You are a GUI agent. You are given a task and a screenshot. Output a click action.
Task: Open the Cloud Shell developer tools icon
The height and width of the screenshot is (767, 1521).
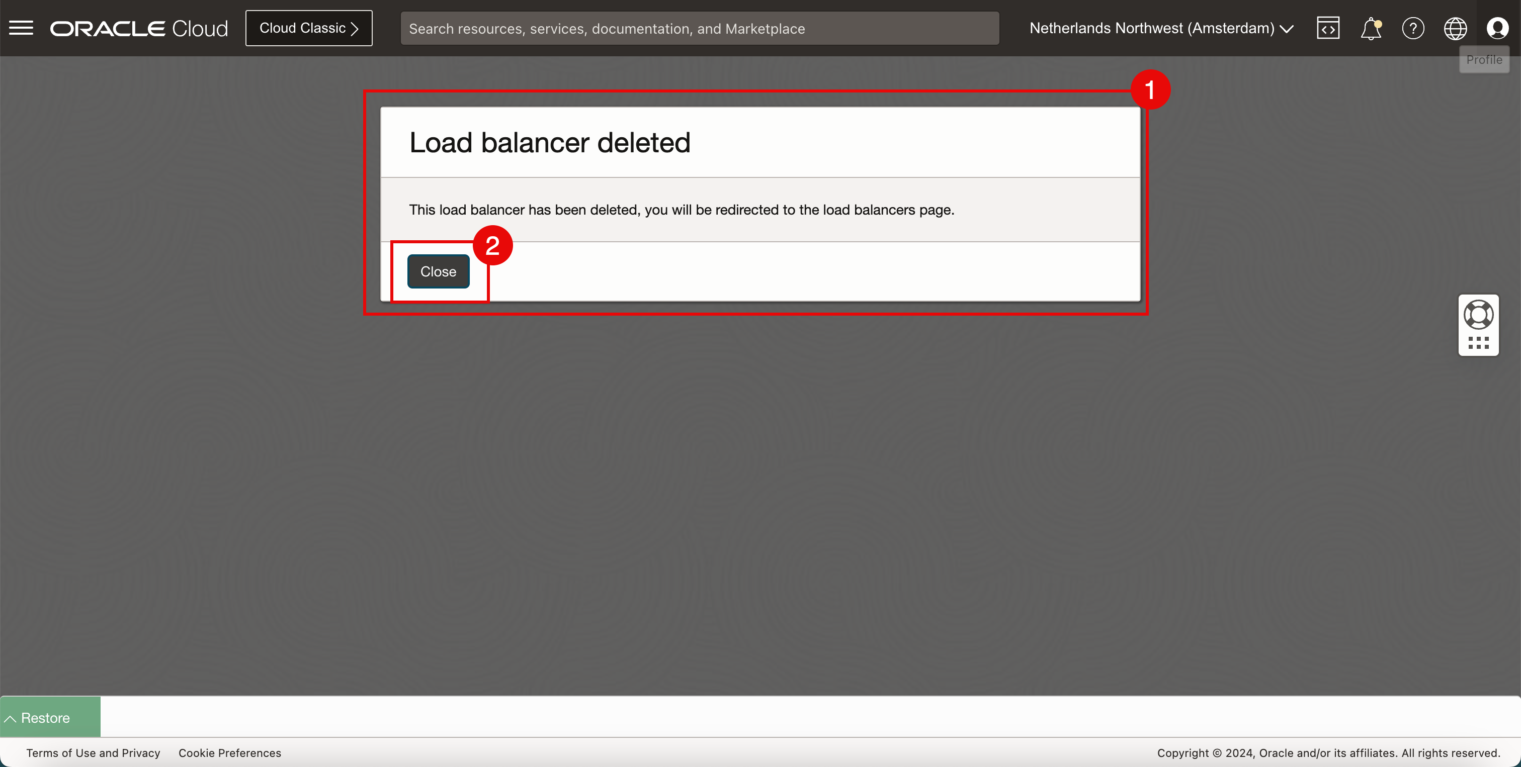coord(1327,28)
